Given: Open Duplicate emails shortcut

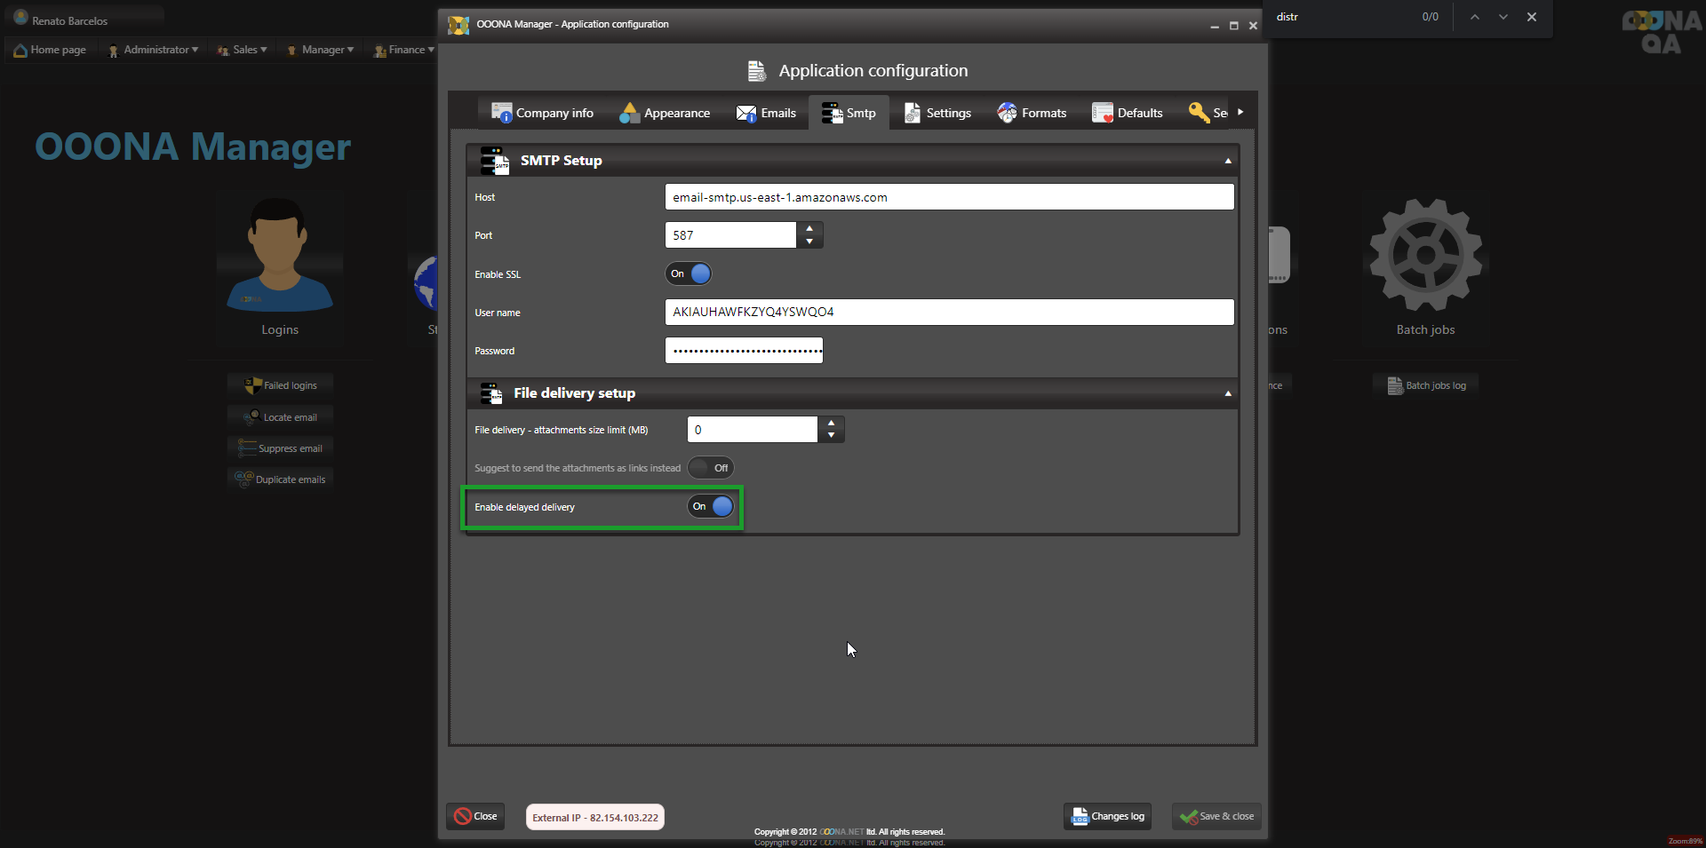Looking at the screenshot, I should pyautogui.click(x=281, y=479).
